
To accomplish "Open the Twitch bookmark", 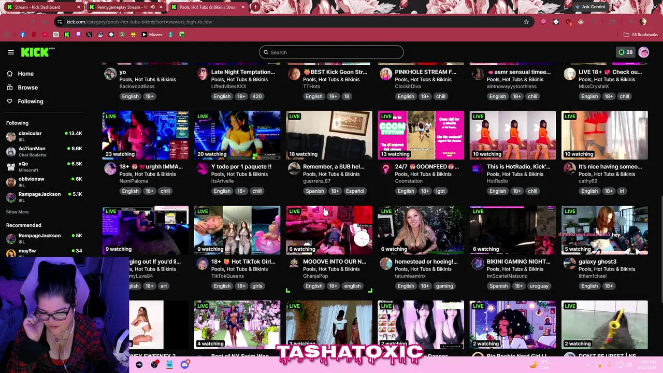I will tap(78, 35).
